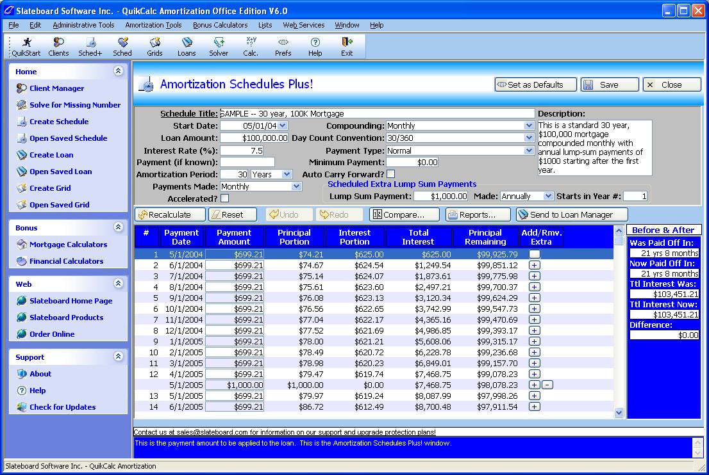Open the Mortgage Calculators link
The image size is (709, 475).
click(68, 245)
